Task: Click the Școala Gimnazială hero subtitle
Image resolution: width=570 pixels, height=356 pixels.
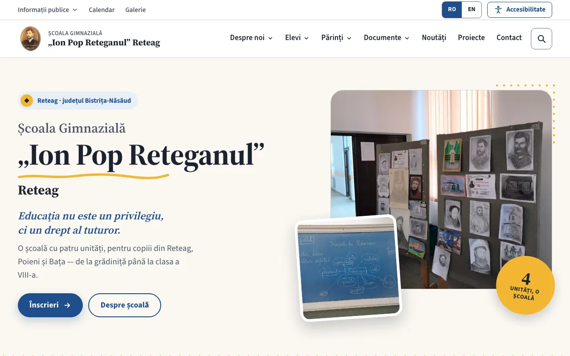Action: (72, 129)
